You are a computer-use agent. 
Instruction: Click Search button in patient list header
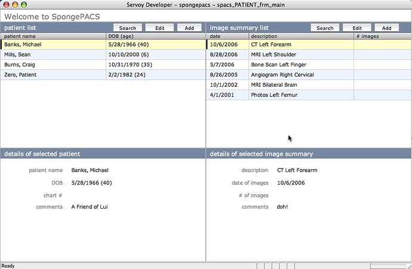[127, 28]
